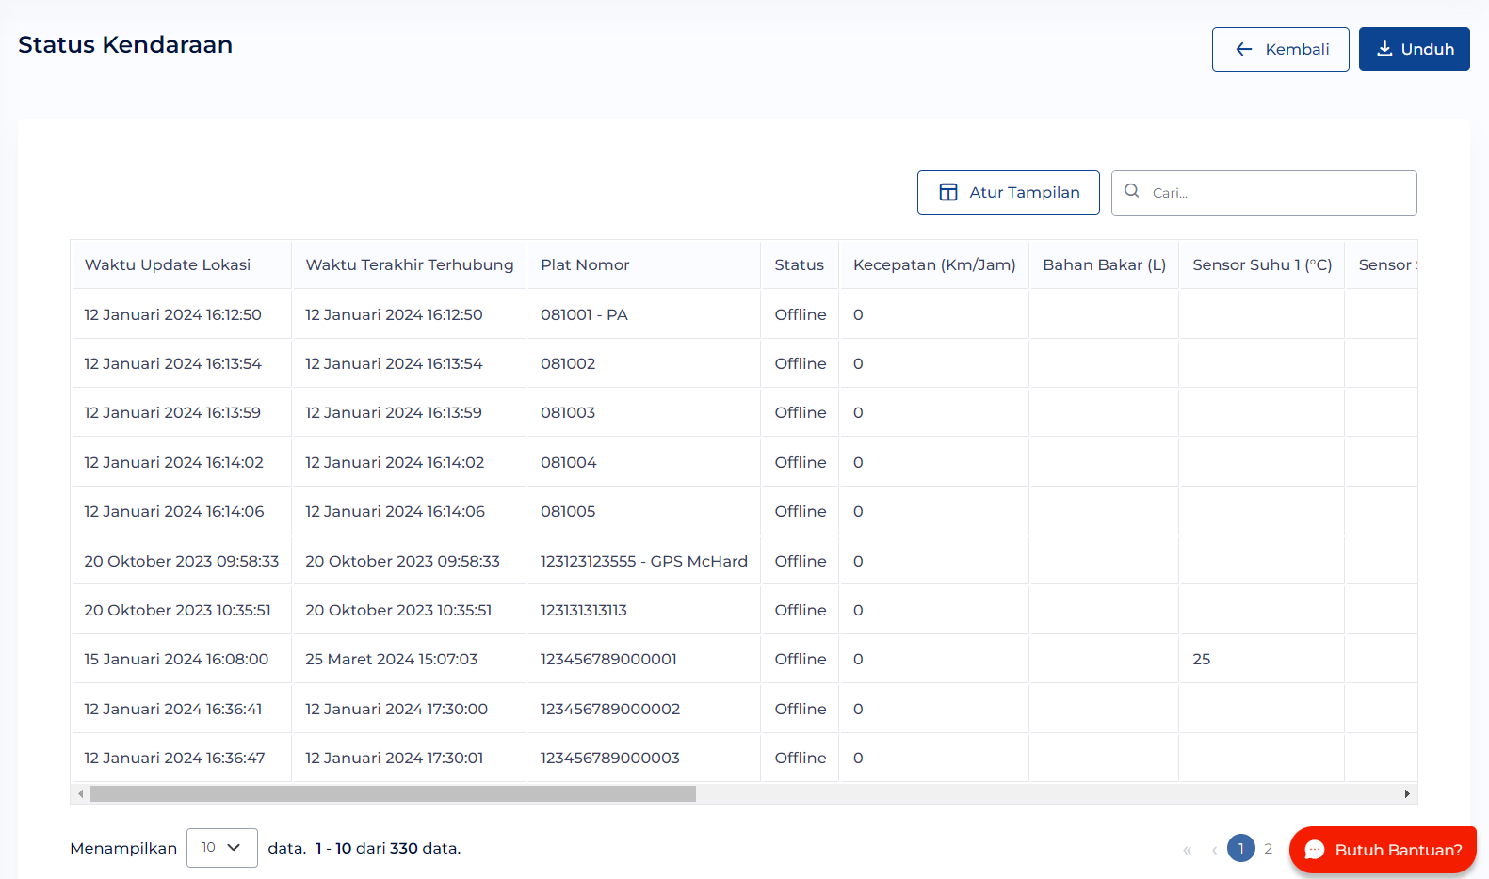Click the Status column header

800,265
